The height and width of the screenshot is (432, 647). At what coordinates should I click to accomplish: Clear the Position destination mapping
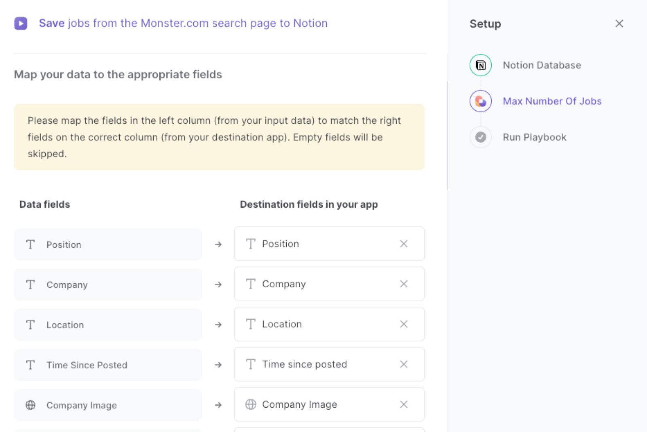pos(404,244)
